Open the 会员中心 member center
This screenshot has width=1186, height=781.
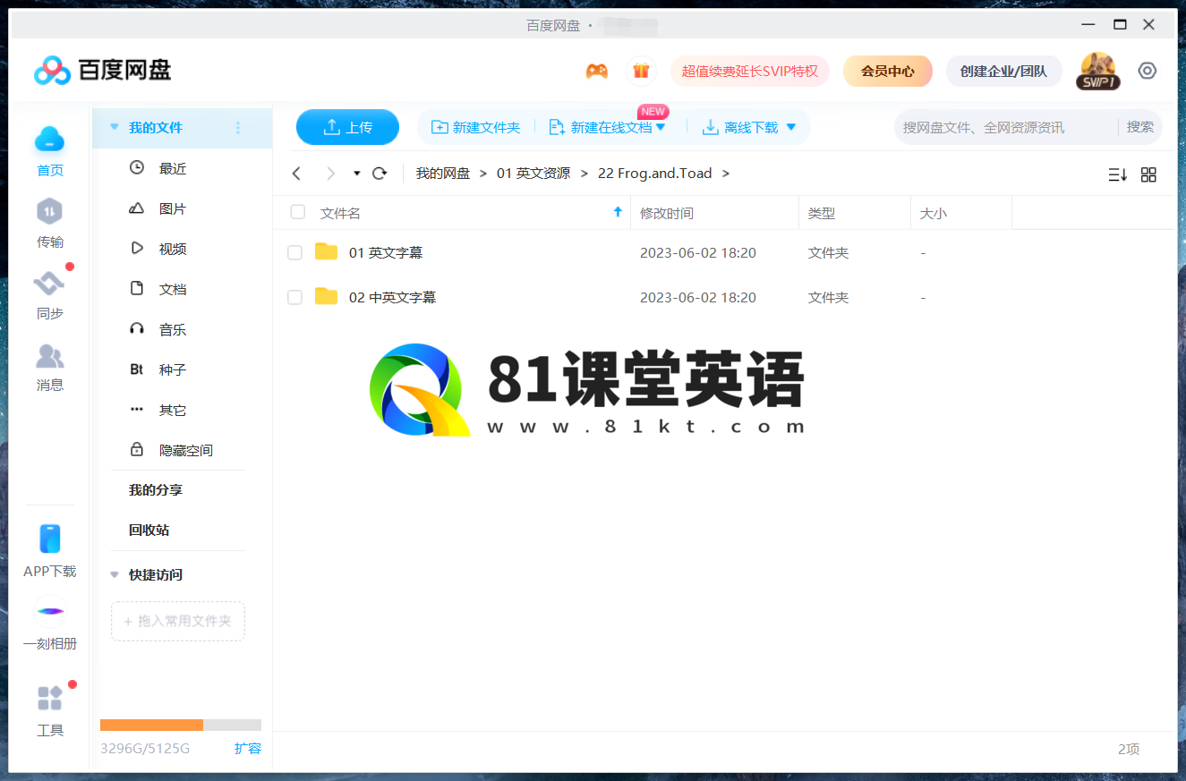pos(888,71)
